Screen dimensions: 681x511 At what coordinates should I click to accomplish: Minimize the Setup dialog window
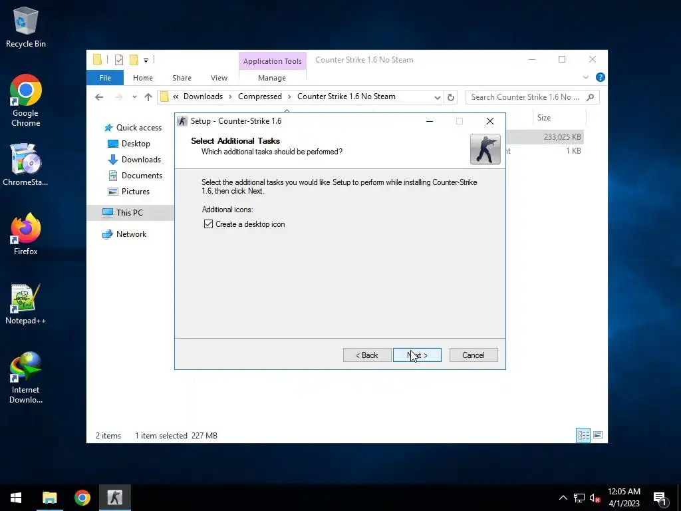(x=430, y=121)
